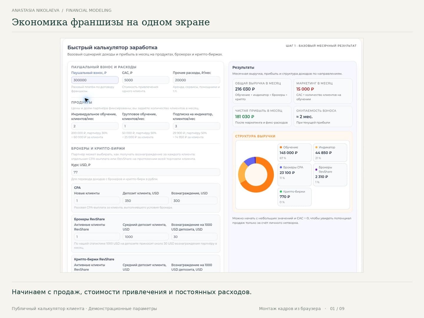Click Брокеры RevShare reward field showing 30

(x=194, y=237)
